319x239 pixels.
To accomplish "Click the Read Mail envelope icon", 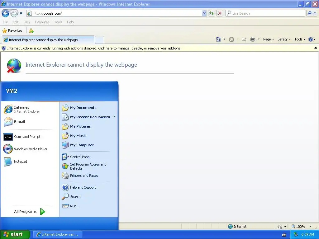I will [244, 39].
